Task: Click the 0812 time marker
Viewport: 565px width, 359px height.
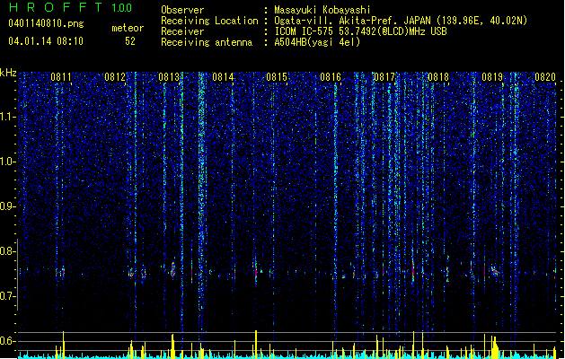Action: pos(115,77)
